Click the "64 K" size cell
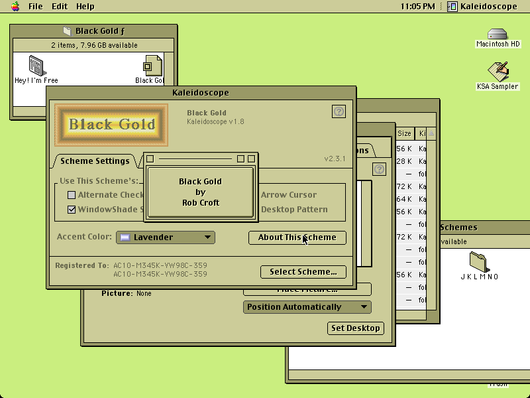530x398 pixels. (x=404, y=199)
